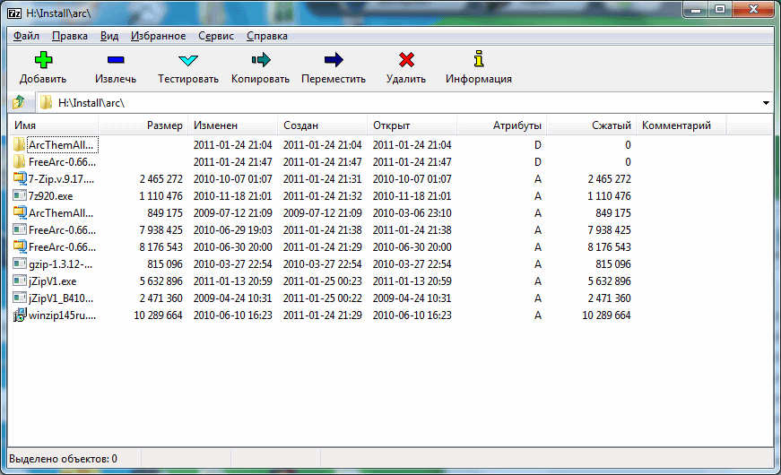This screenshot has height=475, width=781.
Task: Open the Вид menu
Action: tap(109, 36)
